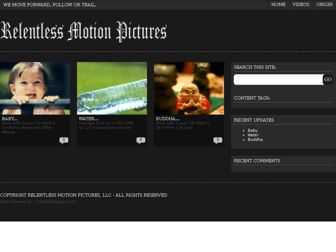Click the BUDDHA... post title

(x=168, y=118)
